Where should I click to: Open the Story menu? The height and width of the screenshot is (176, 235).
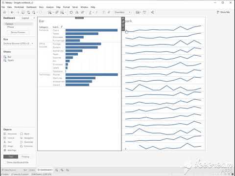(x=41, y=7)
